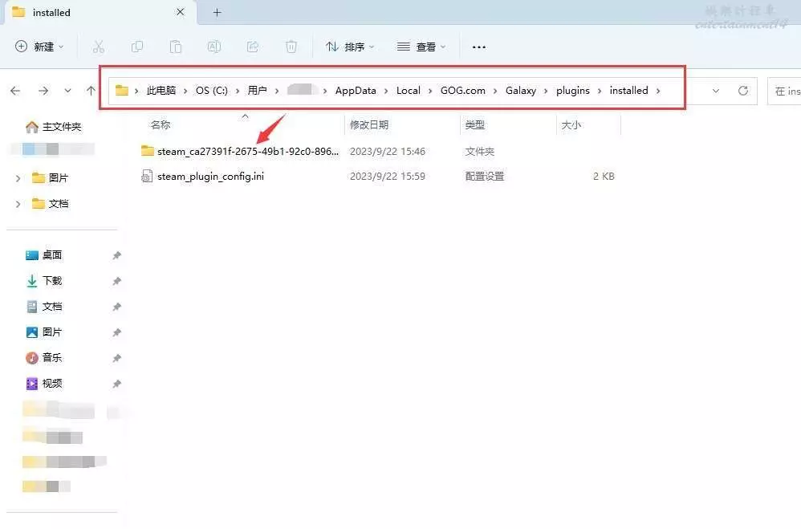
Task: Expand the 图片 tree node chevron
Action: pyautogui.click(x=18, y=178)
